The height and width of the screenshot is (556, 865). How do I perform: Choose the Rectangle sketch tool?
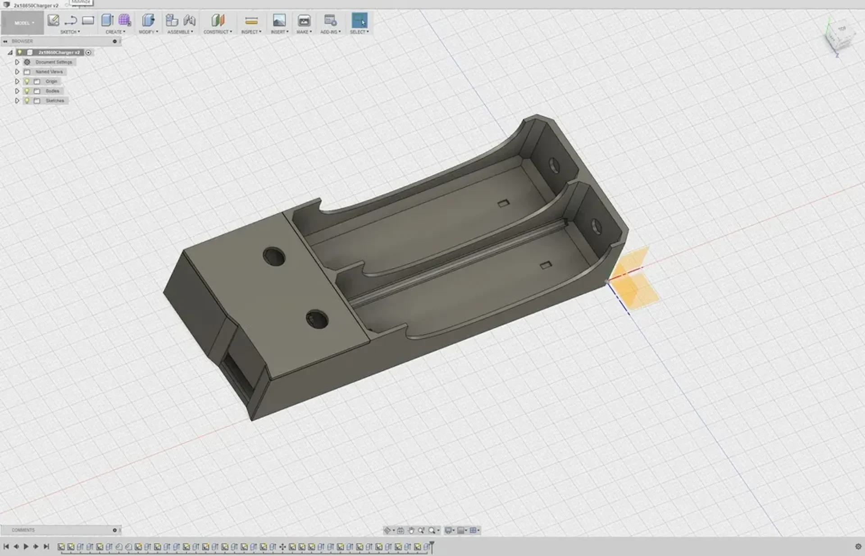[88, 20]
